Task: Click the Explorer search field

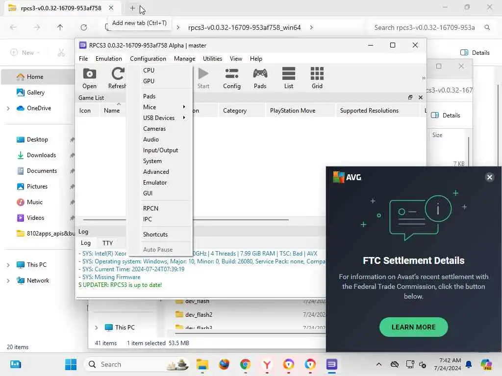Action: [430, 27]
